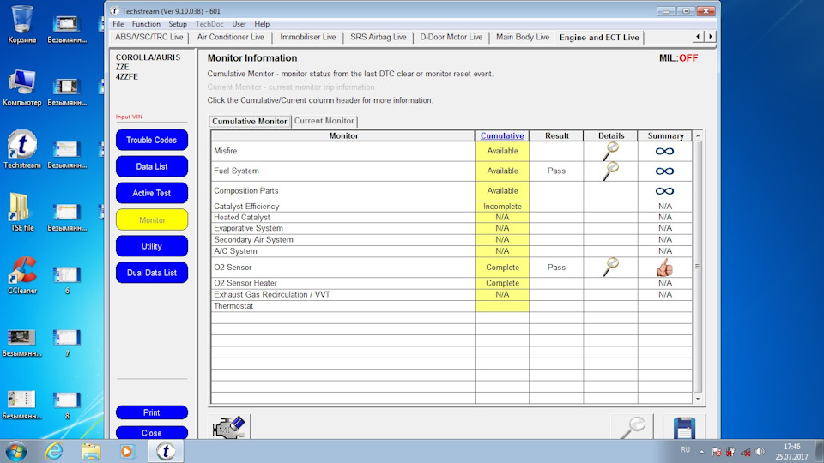Click table scrollbar up arrow
Screen dimensions: 824x463
698,136
